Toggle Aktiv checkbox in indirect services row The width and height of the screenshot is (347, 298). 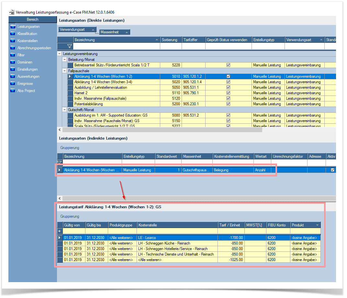pos(332,170)
